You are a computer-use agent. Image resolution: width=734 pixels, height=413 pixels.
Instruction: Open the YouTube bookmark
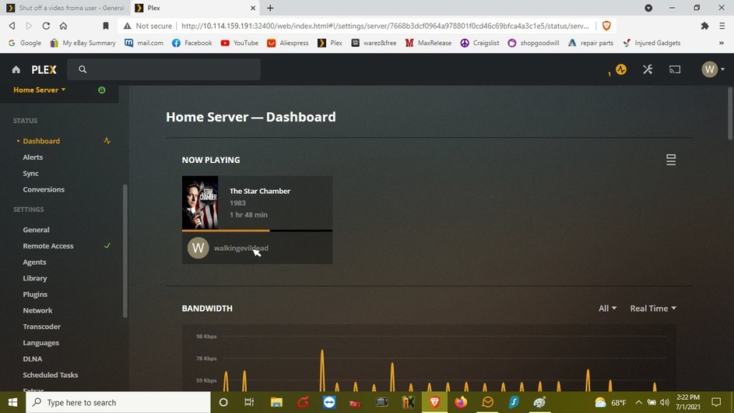pyautogui.click(x=239, y=43)
